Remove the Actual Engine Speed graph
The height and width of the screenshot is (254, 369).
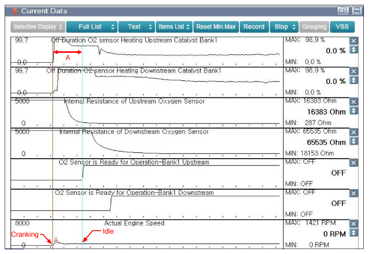354,224
